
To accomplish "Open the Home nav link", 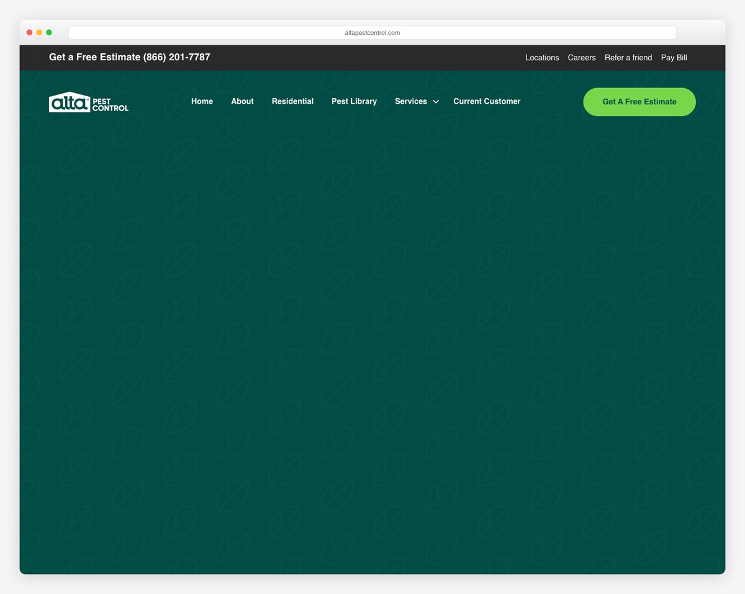I will pos(202,101).
